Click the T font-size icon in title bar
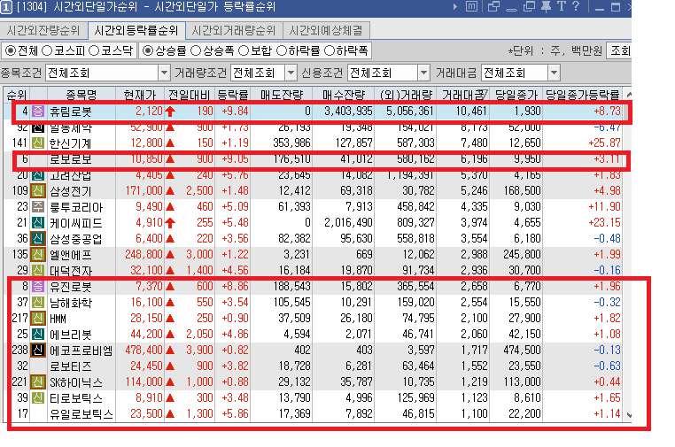Image resolution: width=675 pixels, height=447 pixels. [561, 6]
